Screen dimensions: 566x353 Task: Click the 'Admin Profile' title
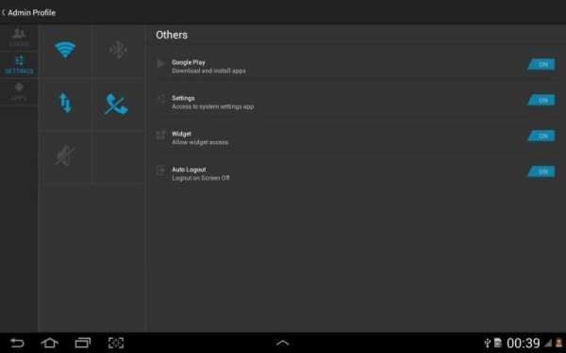point(32,12)
